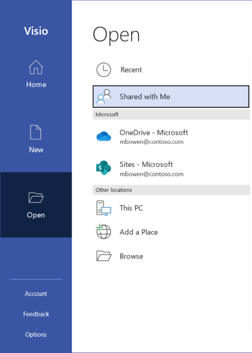Click the SharePoint Sites icon
Viewport: 252px width, 353px height.
coord(104,168)
